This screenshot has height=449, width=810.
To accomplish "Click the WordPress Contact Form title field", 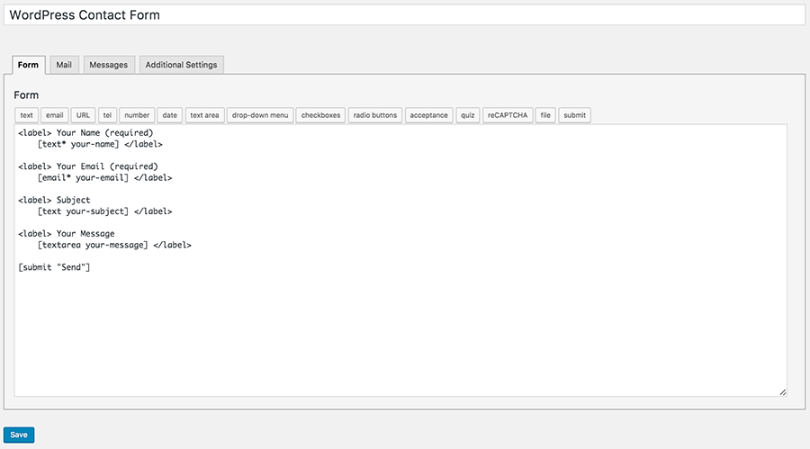I will coord(404,15).
